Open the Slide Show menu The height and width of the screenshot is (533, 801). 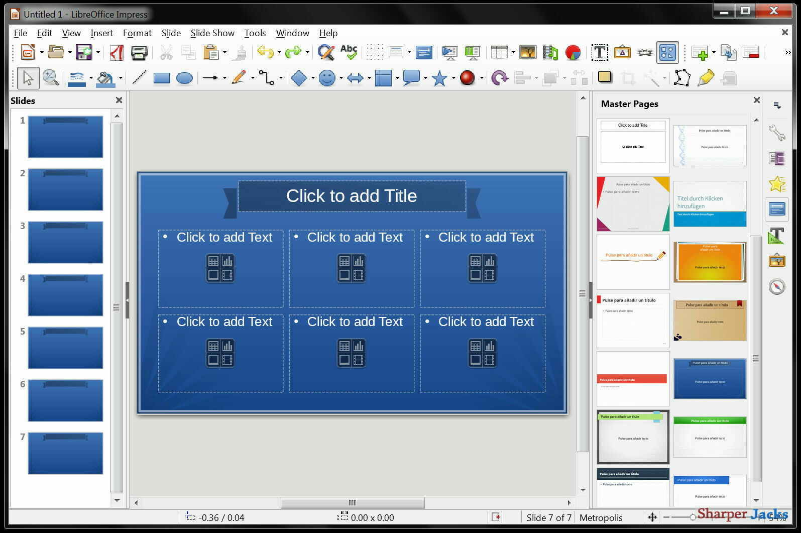point(212,33)
